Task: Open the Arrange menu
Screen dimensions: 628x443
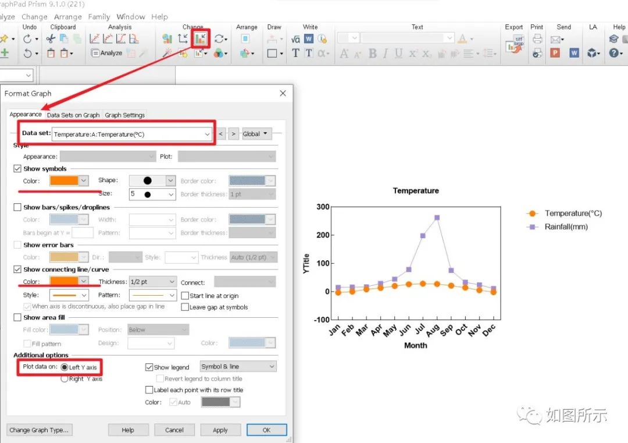Action: (x=67, y=17)
